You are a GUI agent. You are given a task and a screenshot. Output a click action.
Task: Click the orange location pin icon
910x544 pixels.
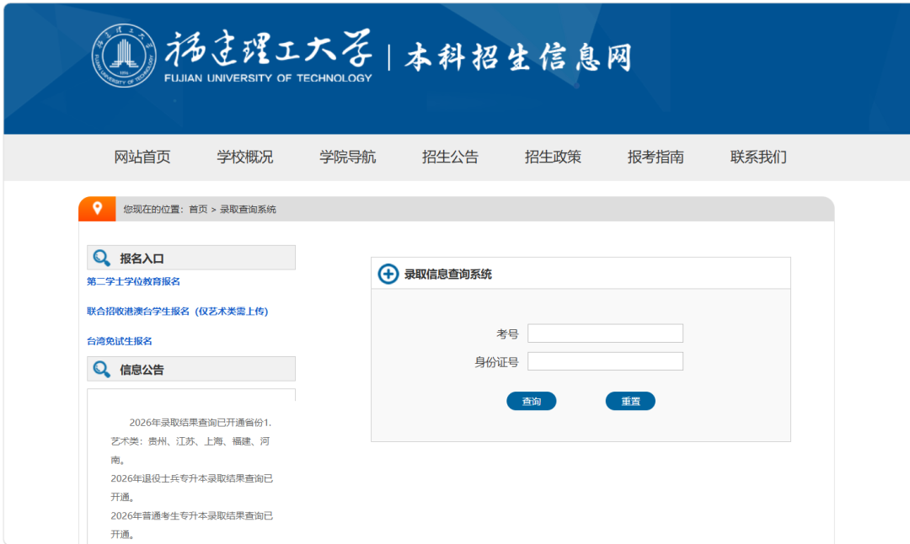[x=98, y=208]
